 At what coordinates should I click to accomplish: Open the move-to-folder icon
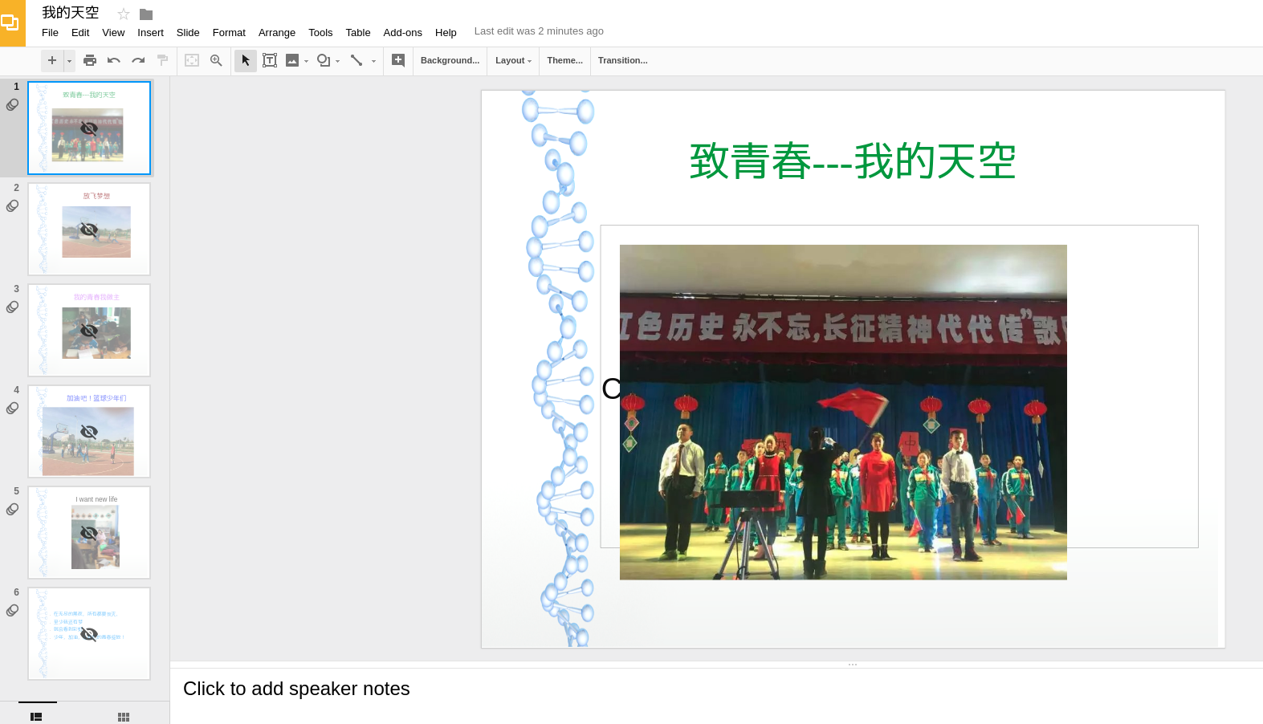(146, 14)
